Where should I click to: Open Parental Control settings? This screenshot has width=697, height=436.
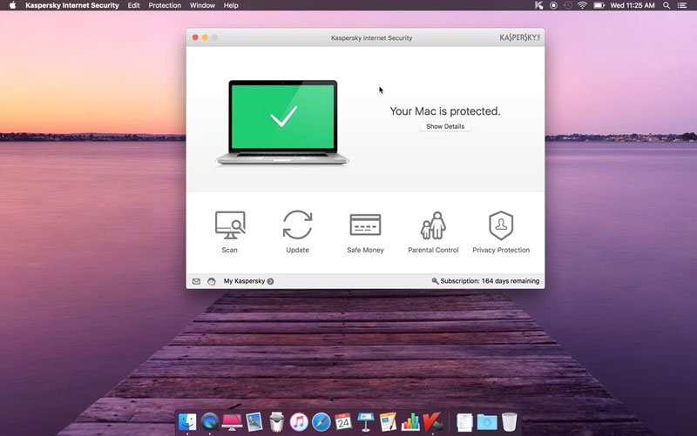433,232
